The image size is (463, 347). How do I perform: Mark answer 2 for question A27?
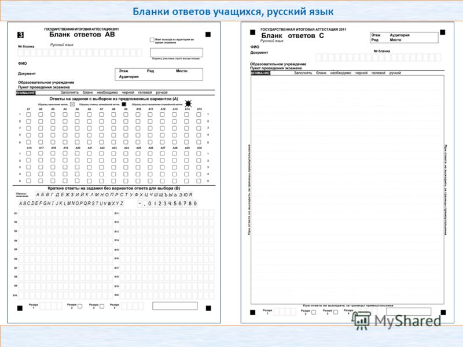(x=163, y=160)
